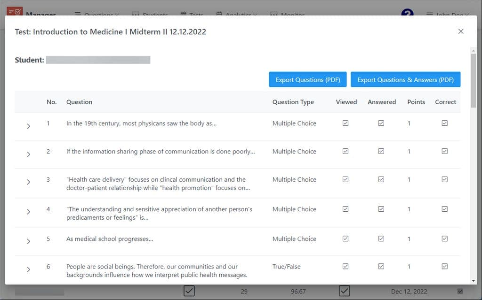Open the Questions menu in navbar
The image size is (482, 300).
(x=97, y=14)
